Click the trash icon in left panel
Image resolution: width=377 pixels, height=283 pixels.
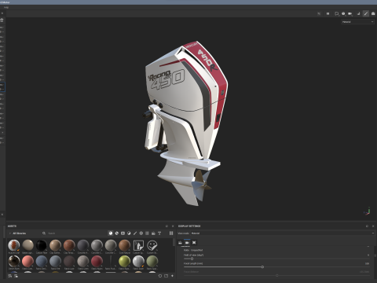2,20
